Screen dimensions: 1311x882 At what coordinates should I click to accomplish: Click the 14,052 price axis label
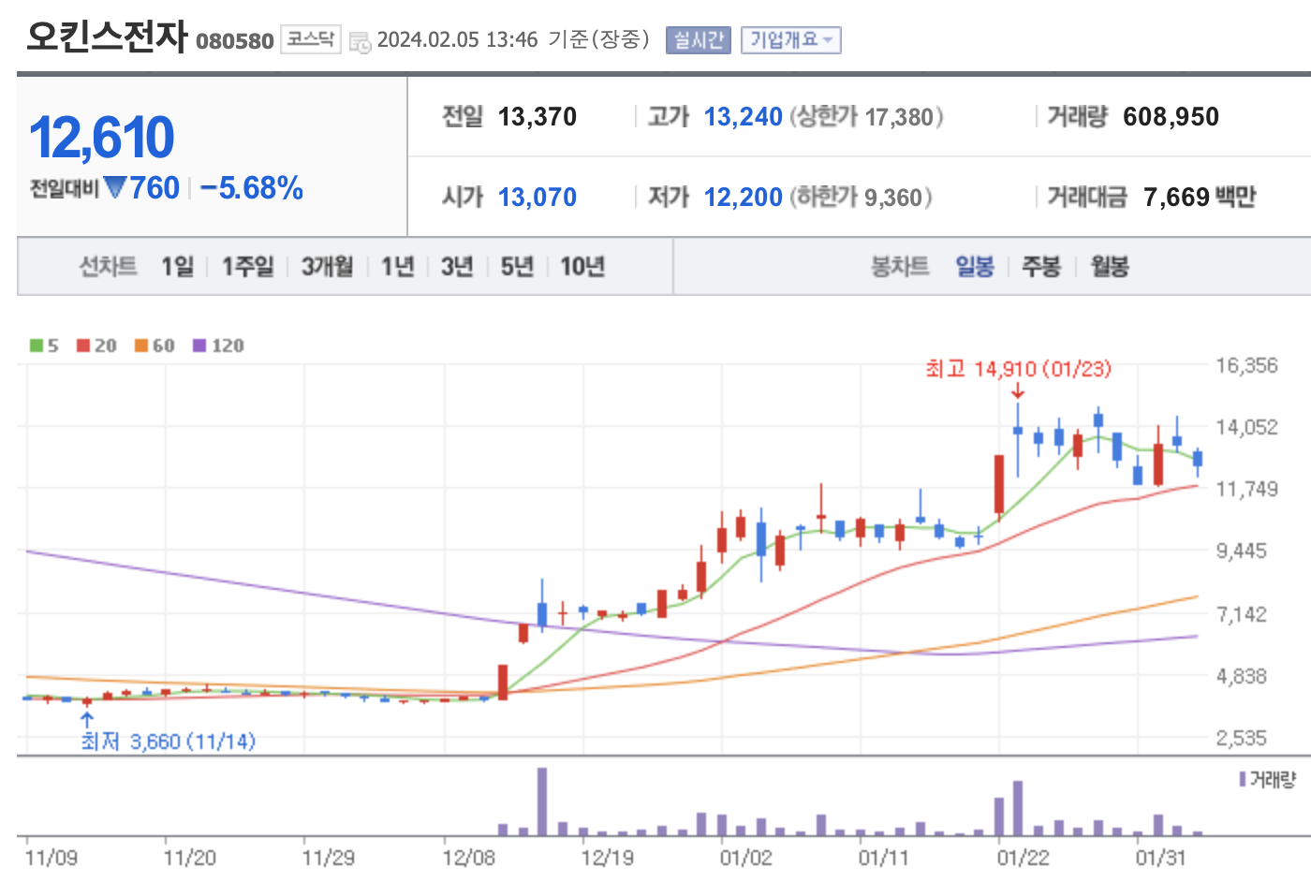1246,427
